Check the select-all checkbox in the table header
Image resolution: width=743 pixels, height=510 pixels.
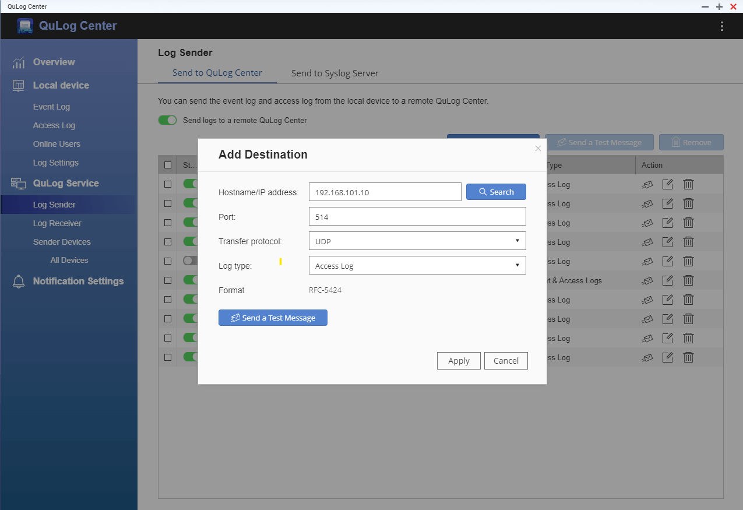coord(167,165)
